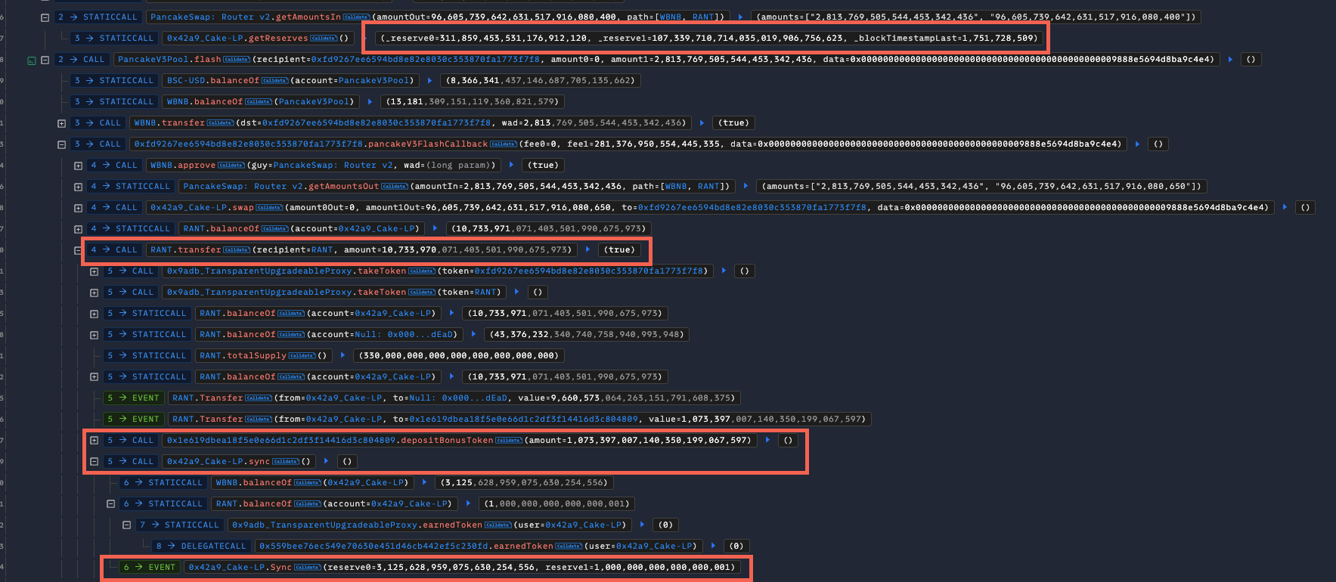Toggle output arrow after RANT.totalSupply call
The image size is (1336, 582).
(343, 355)
